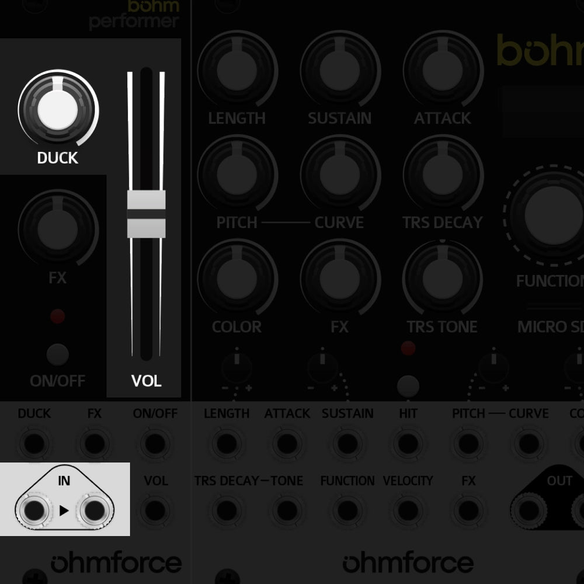Click the VOL CV jack socket
The height and width of the screenshot is (584, 584).
(x=155, y=511)
